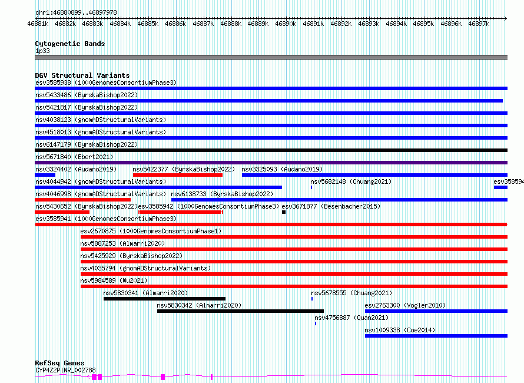Click the nsv4038123 (gnomADStructuralVariants) label

(101, 120)
